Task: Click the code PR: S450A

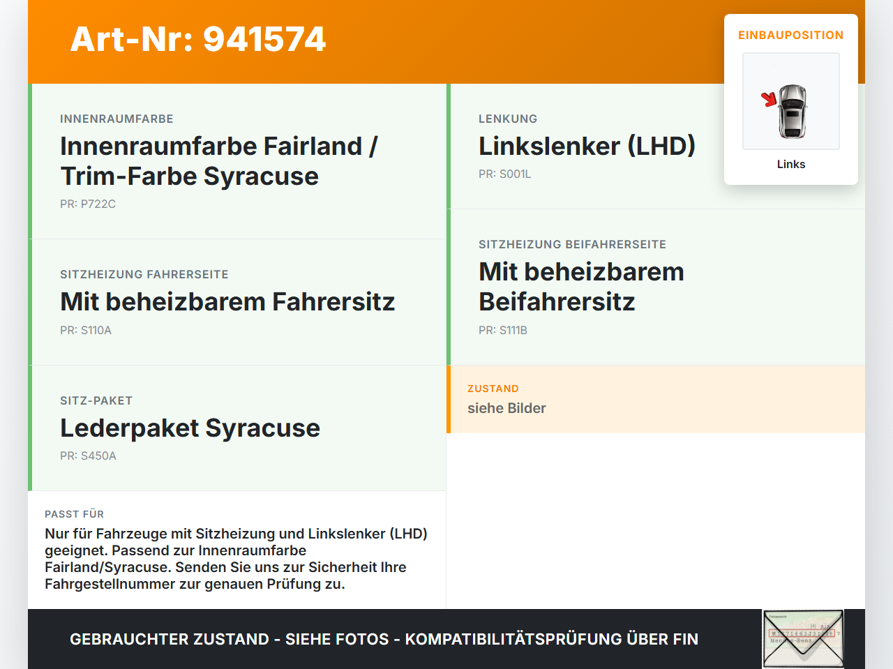Action: [x=88, y=456]
